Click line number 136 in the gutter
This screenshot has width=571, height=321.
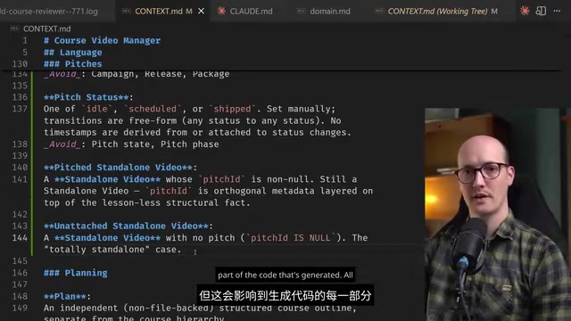(20, 97)
